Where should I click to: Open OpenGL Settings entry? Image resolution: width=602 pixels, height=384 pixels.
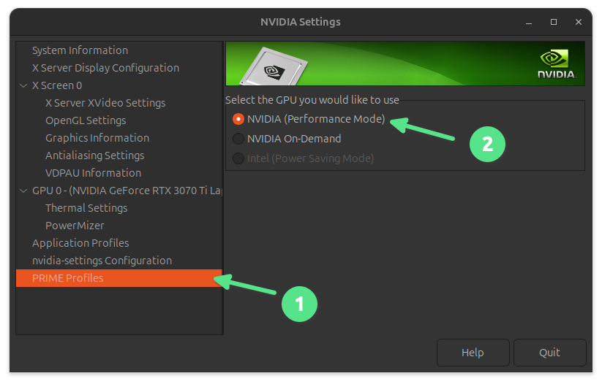pos(86,120)
